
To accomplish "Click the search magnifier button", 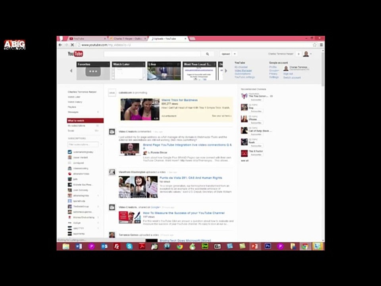I will click(x=207, y=54).
